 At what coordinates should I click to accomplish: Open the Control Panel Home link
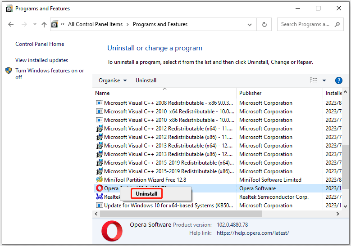point(40,44)
